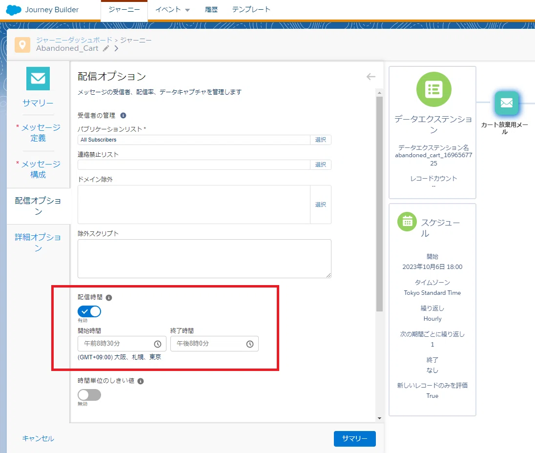The image size is (535, 453).
Task: Edit journey name with pencil icon
Action: pyautogui.click(x=106, y=48)
